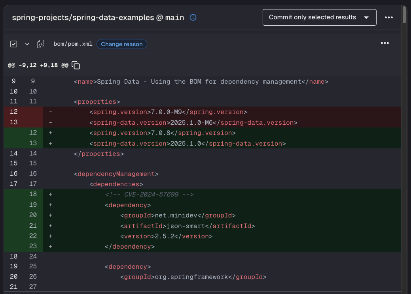
Task: Click the bom/pom.xml file name
Action: pyautogui.click(x=73, y=44)
